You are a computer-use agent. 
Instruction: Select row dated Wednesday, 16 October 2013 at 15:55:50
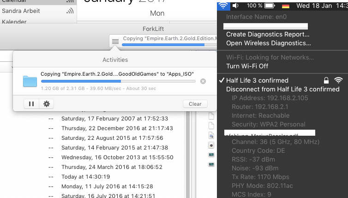117,157
